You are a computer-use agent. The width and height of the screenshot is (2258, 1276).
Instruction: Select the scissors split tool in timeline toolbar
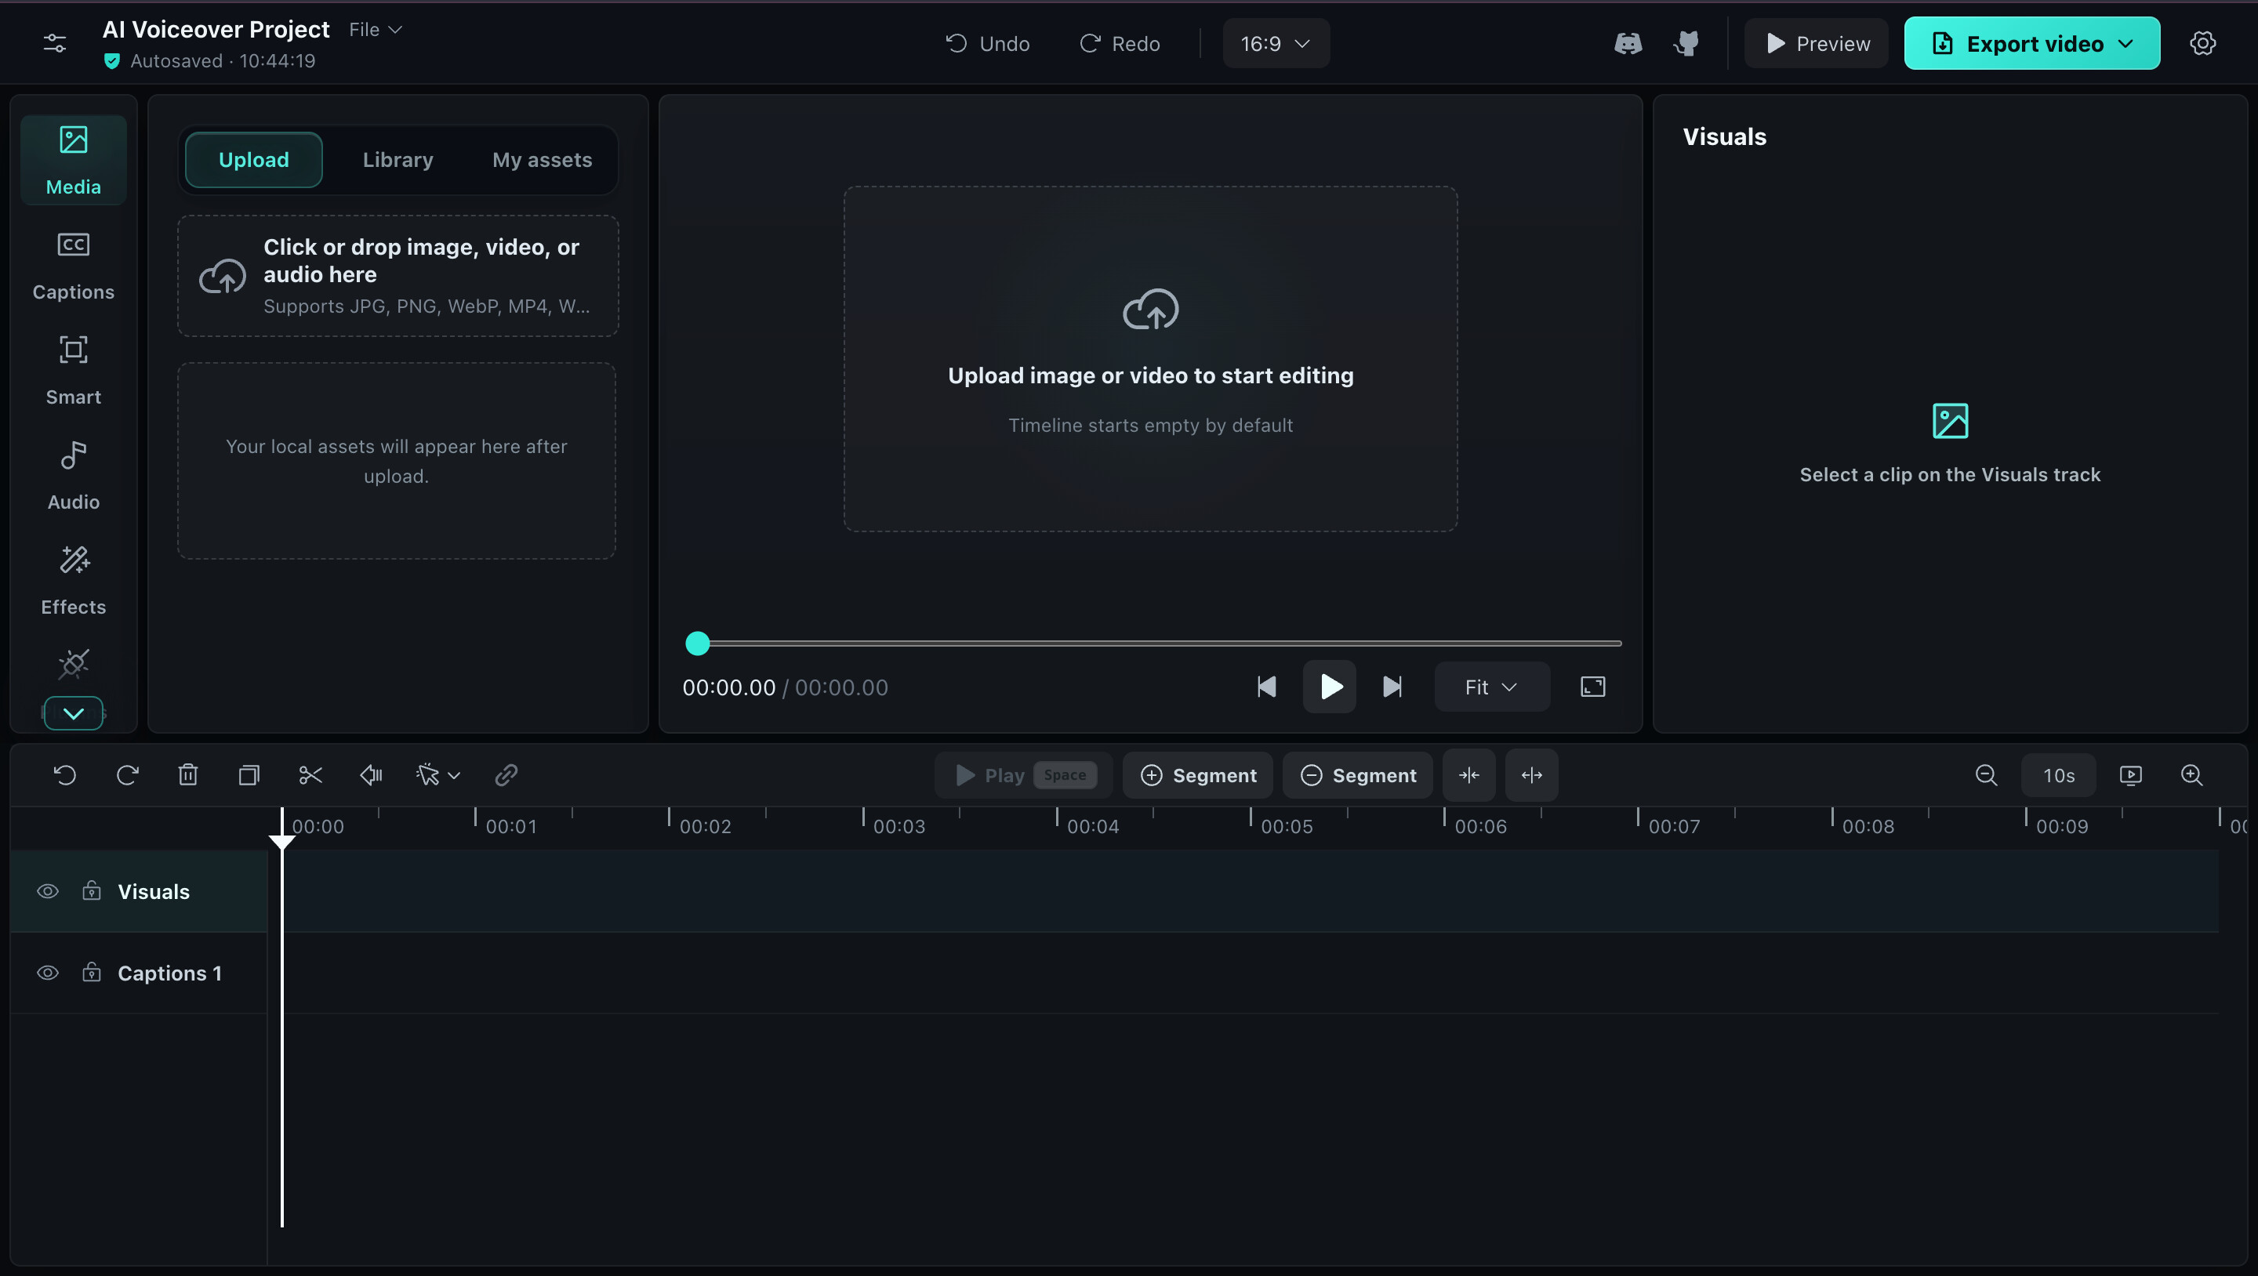310,776
